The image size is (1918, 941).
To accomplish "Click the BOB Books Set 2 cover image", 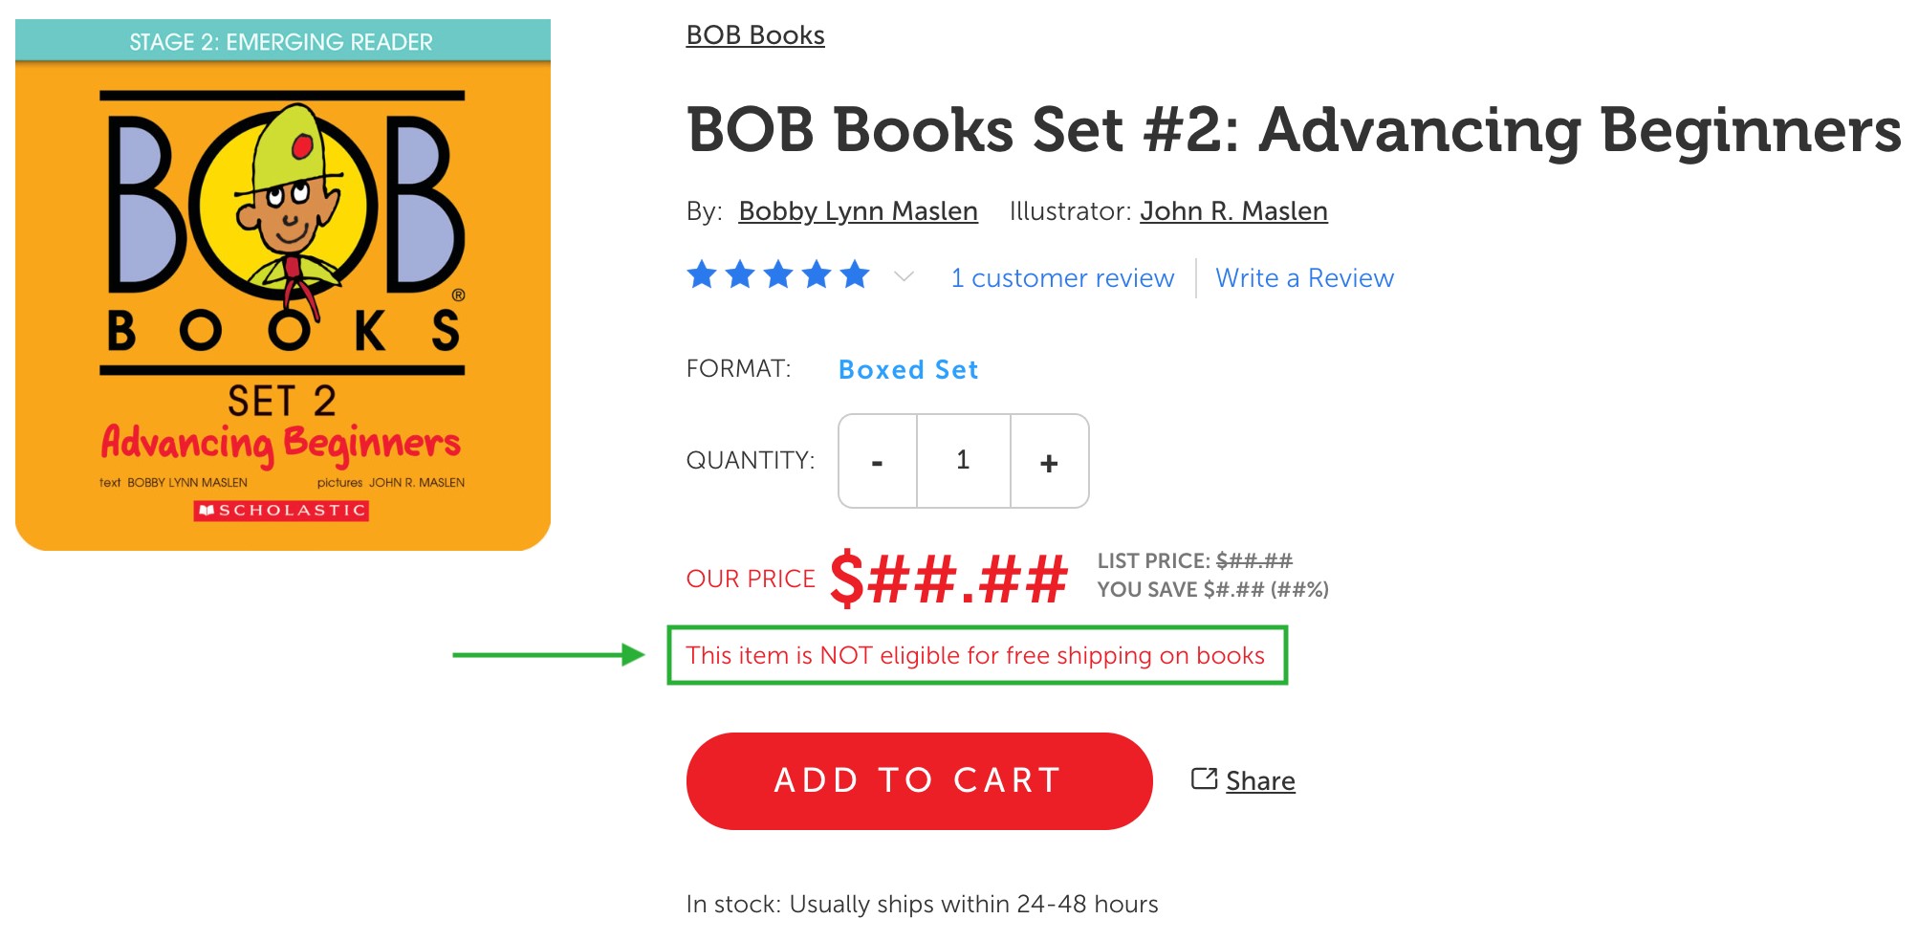I will click(283, 287).
